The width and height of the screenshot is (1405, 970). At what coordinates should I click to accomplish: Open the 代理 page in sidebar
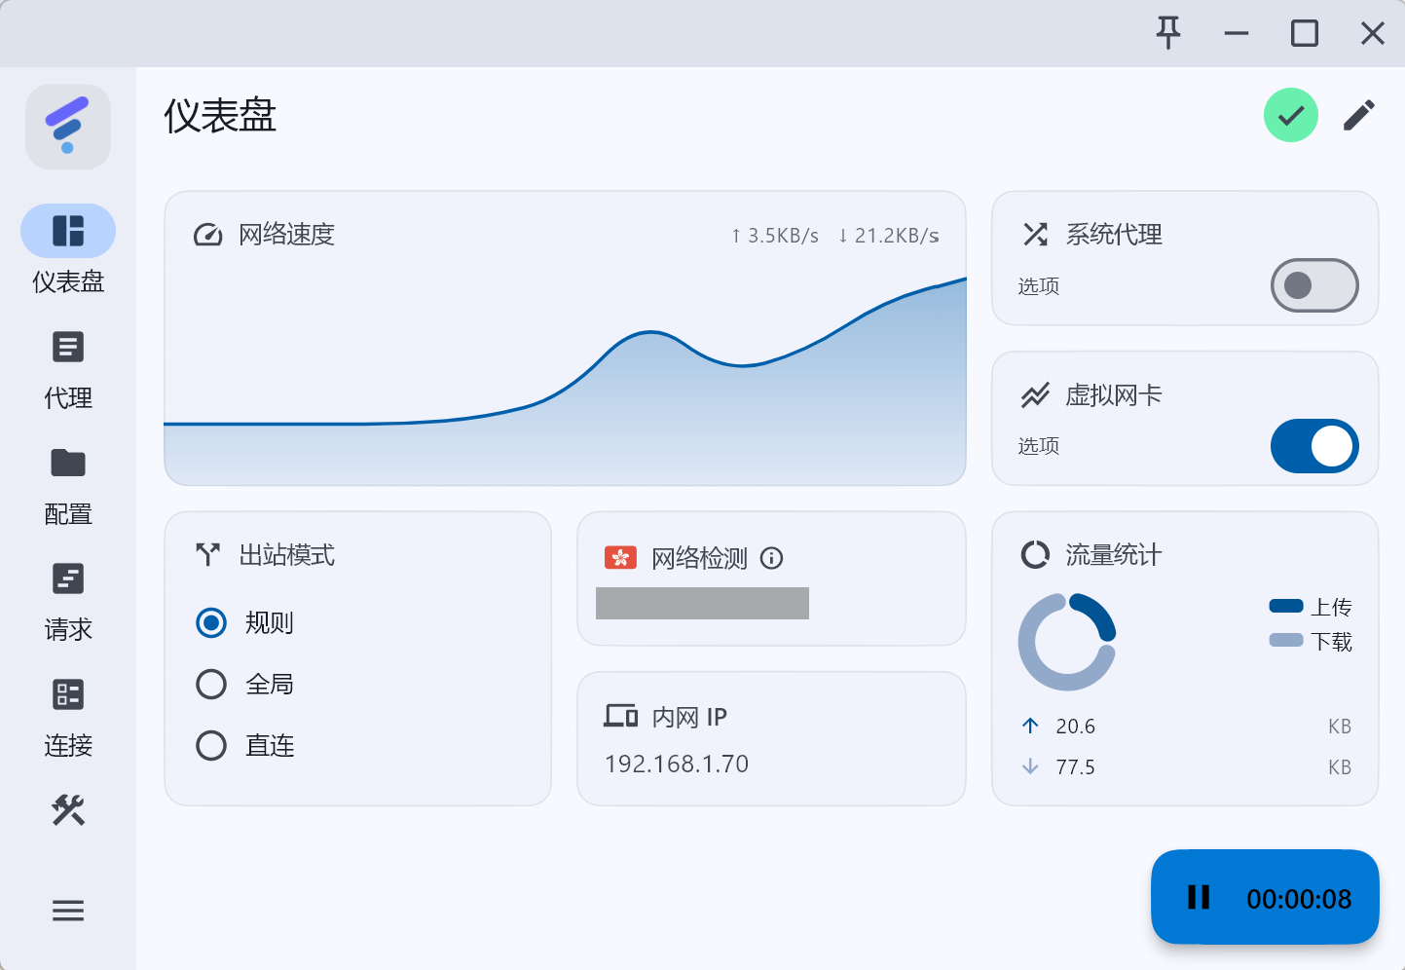(x=68, y=370)
